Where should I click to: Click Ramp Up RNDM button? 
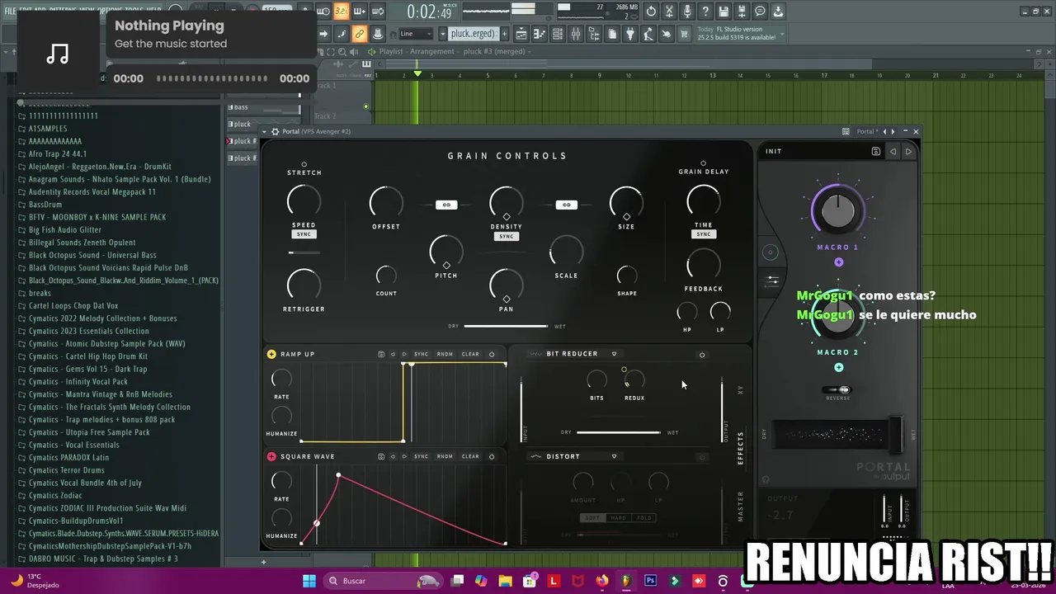click(445, 354)
